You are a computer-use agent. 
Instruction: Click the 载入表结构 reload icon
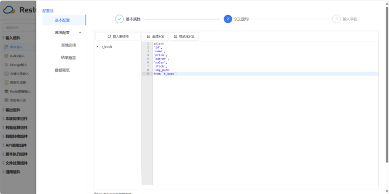[109, 36]
